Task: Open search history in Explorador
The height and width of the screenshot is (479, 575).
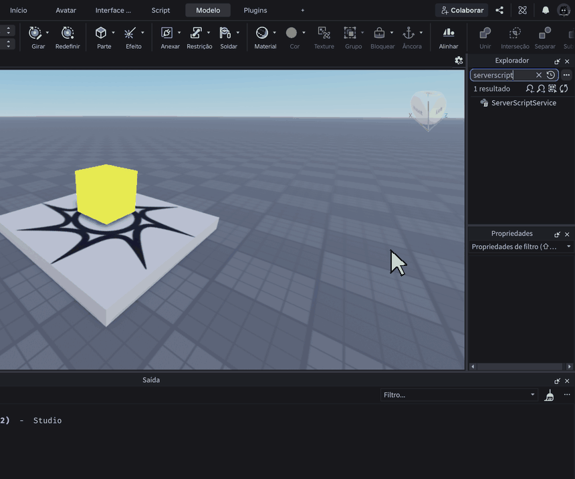Action: click(550, 75)
